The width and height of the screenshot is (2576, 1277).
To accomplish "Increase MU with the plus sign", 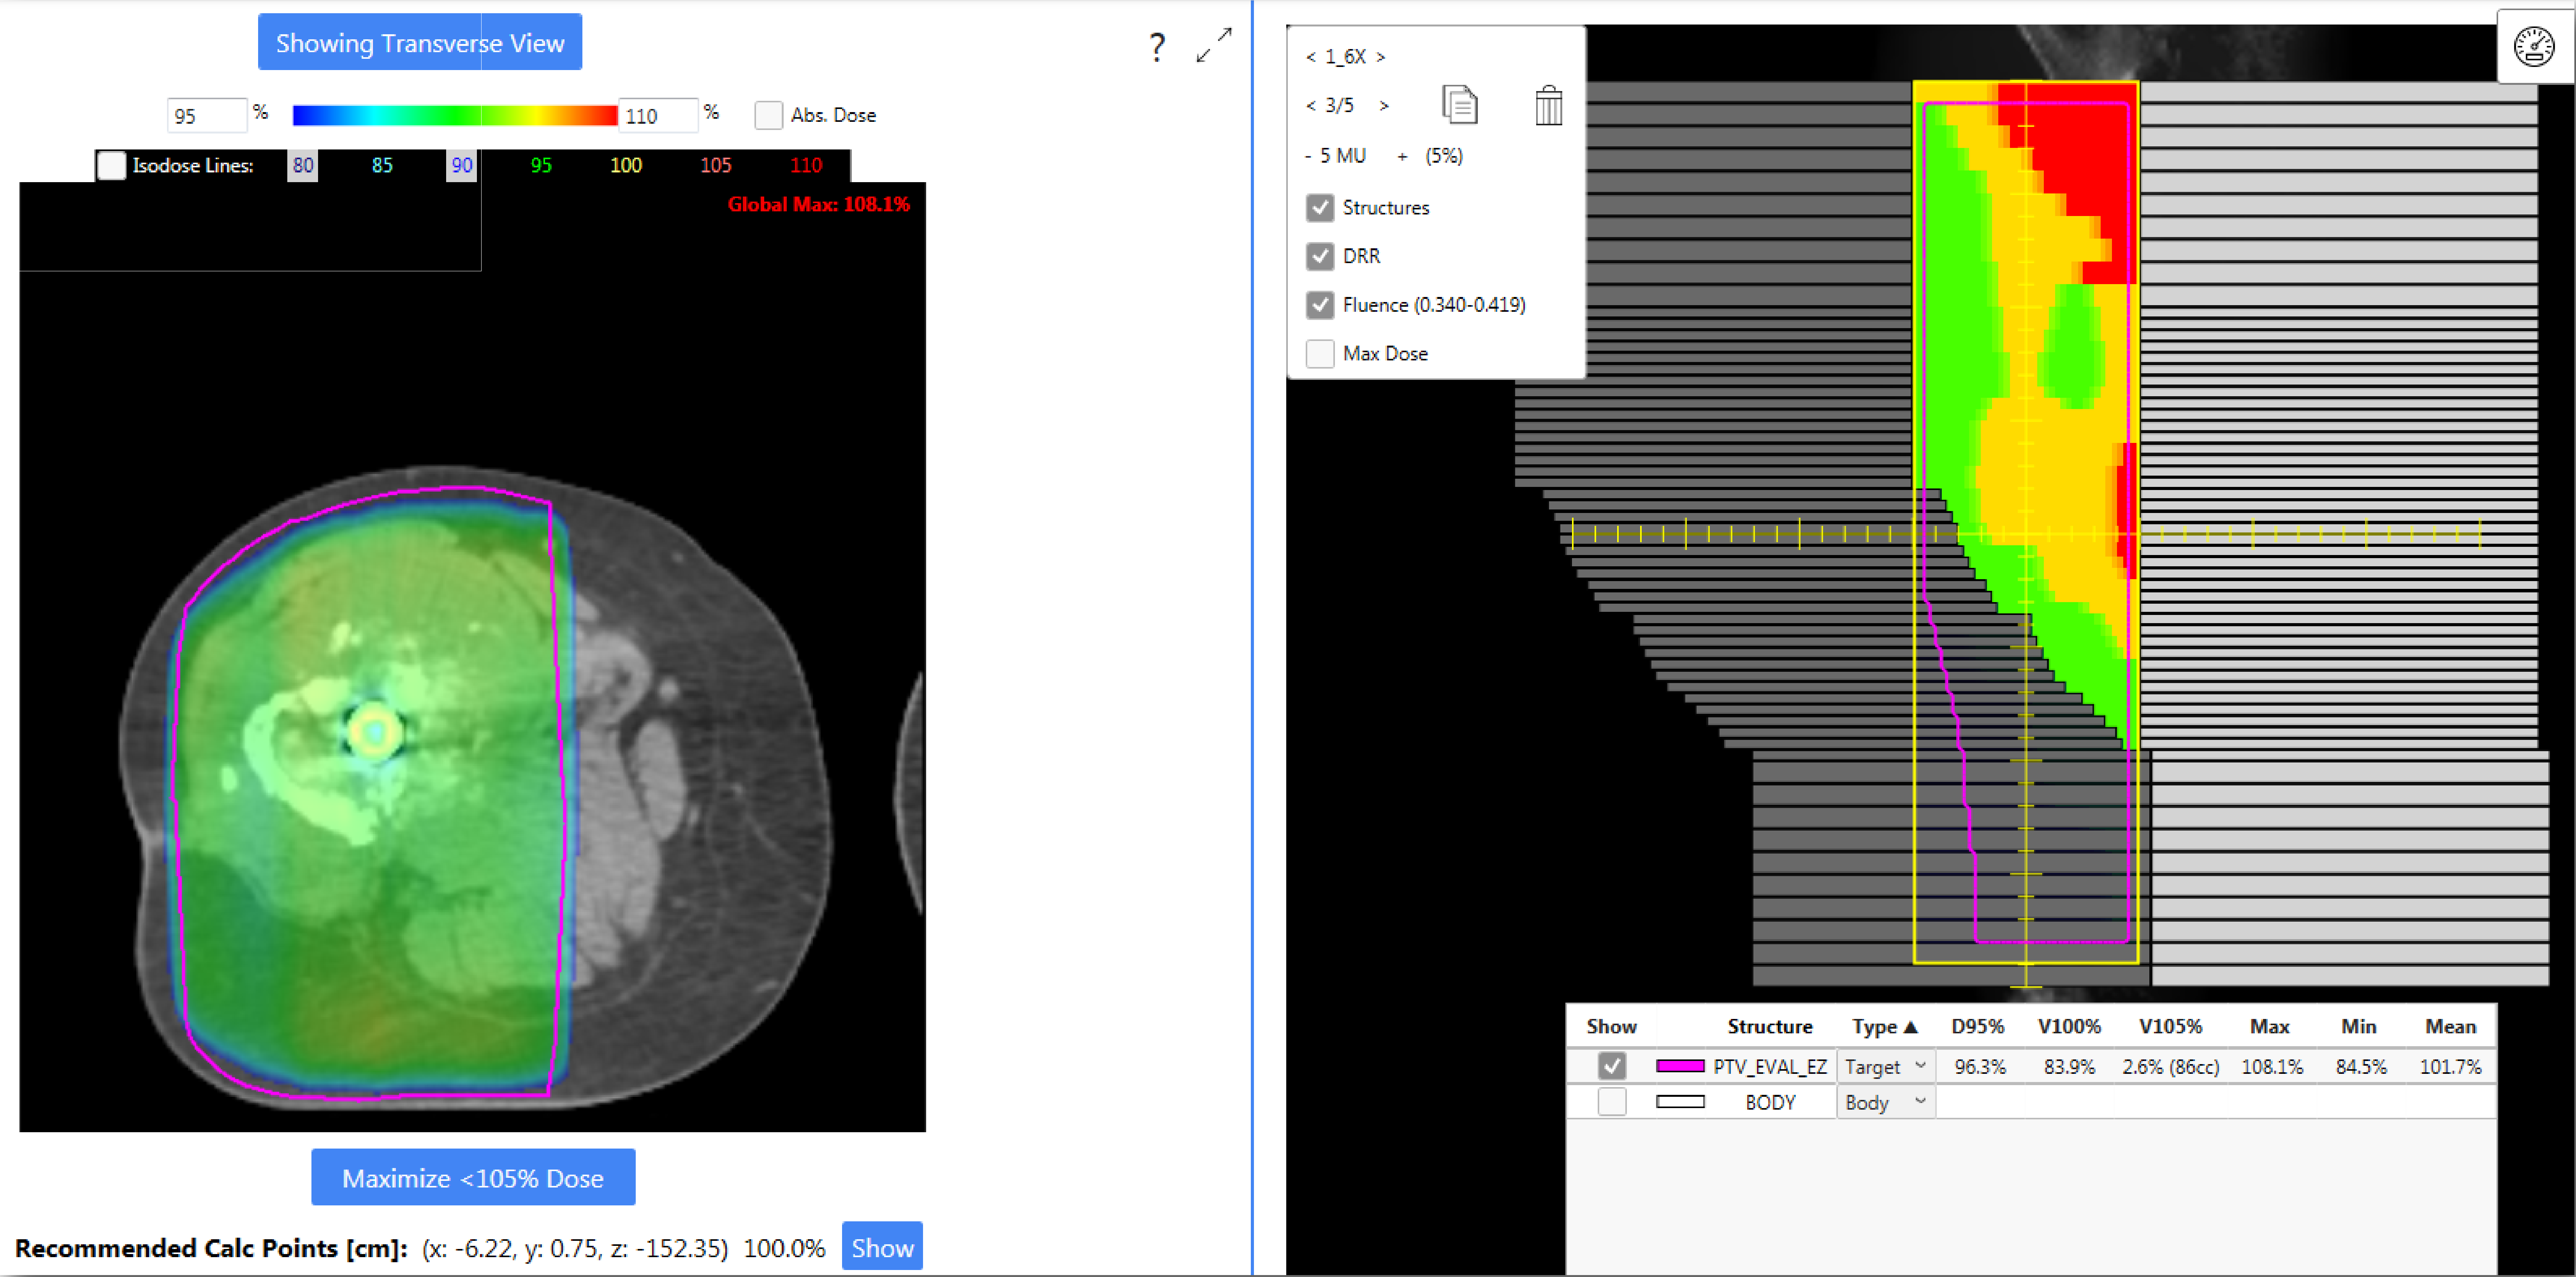I will (1402, 156).
